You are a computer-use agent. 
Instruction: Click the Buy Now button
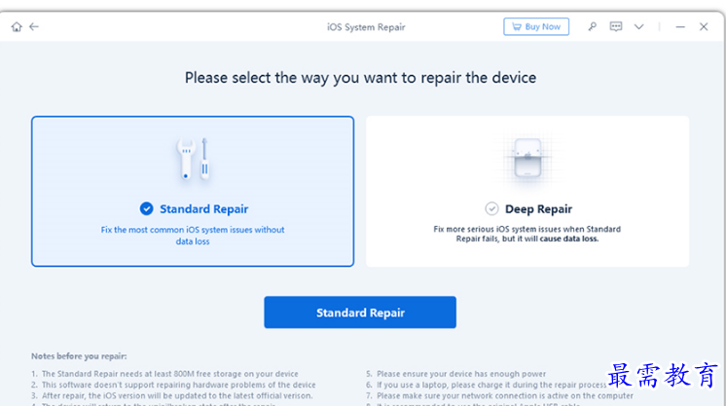[x=536, y=27]
